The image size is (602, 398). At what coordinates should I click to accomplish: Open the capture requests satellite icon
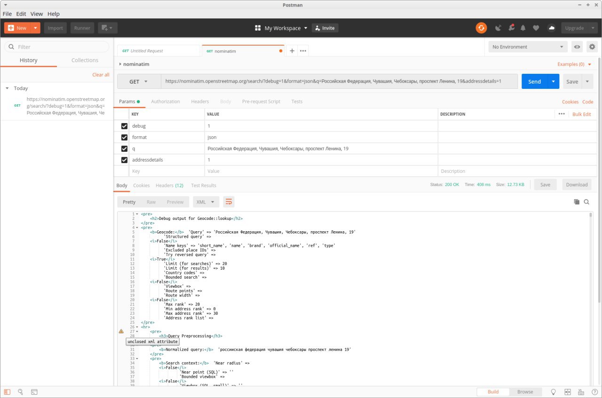(499, 28)
